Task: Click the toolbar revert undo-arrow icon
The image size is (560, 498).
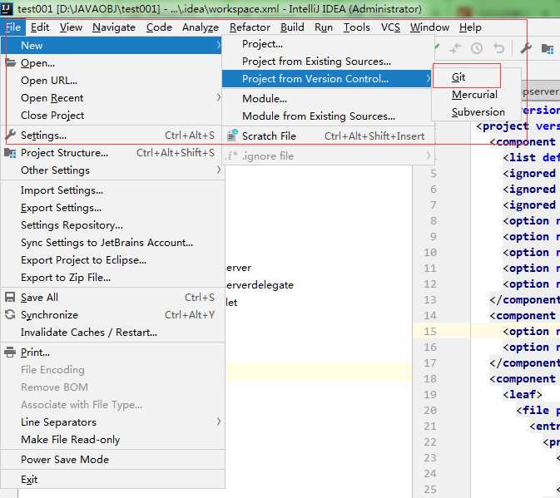Action: 499,48
